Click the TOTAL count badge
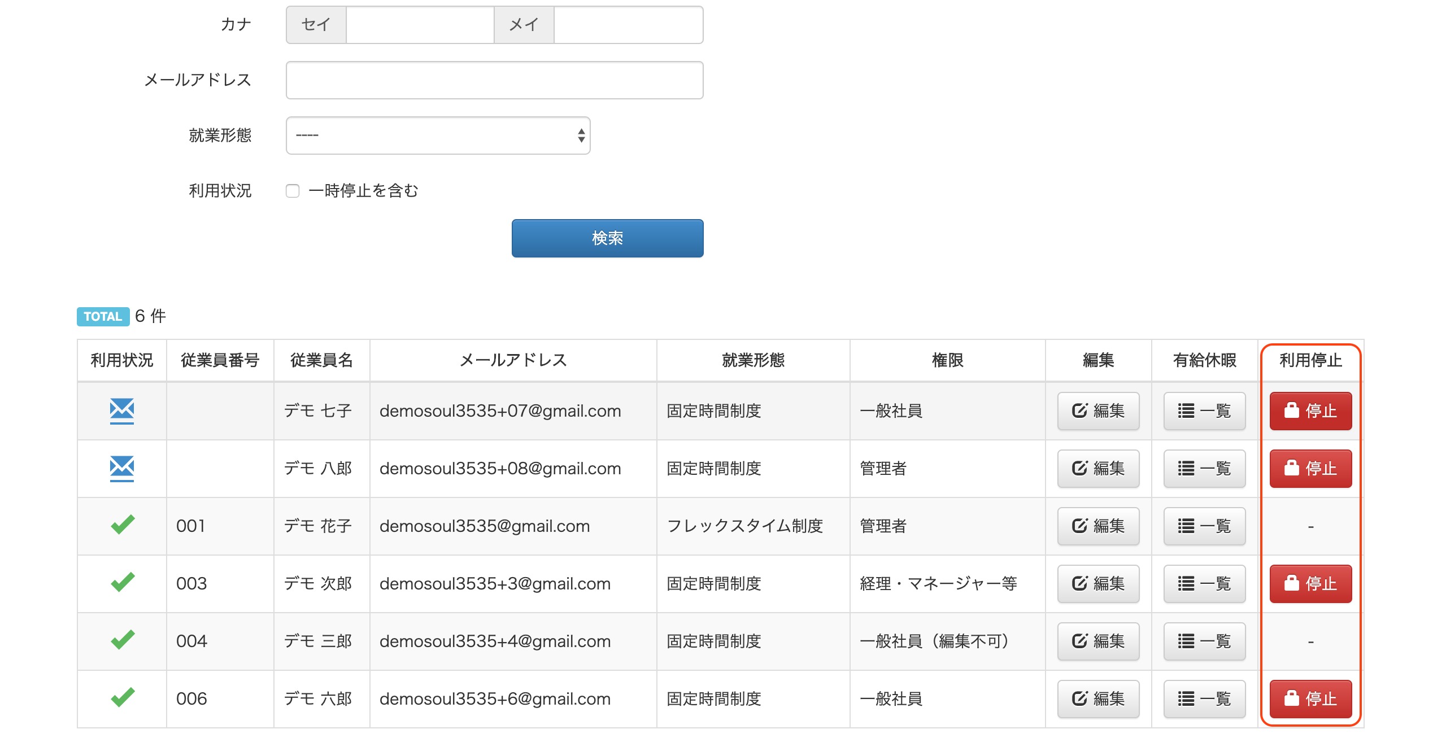Screen dimensions: 1446x751 click(x=103, y=316)
